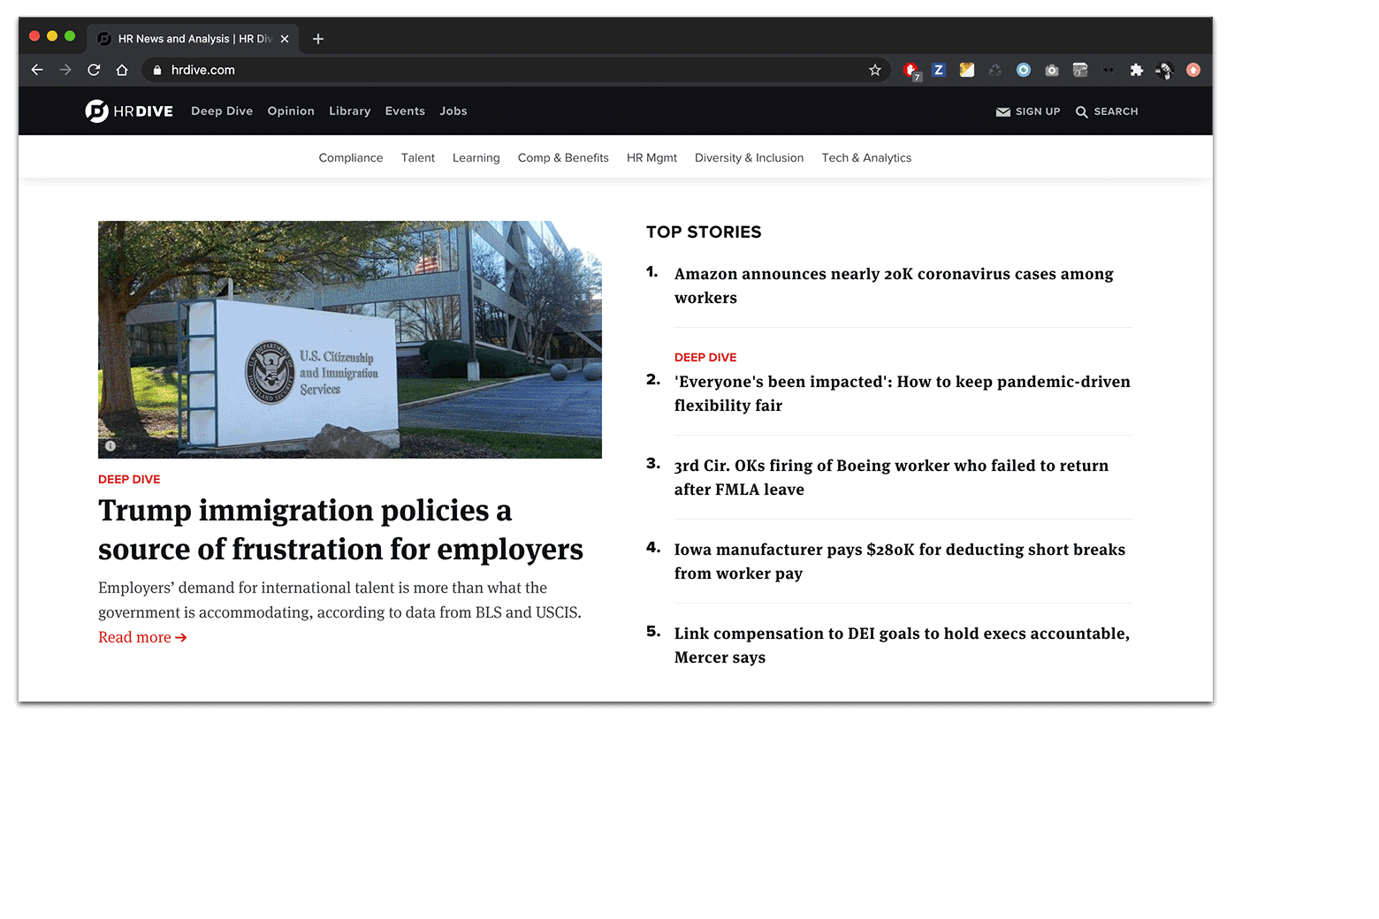This screenshot has height=919, width=1379.
Task: Click the DEEP DIVE label above story 2
Action: point(705,358)
